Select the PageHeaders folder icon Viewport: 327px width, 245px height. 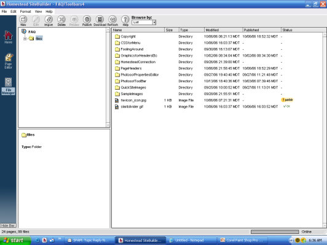(x=117, y=68)
